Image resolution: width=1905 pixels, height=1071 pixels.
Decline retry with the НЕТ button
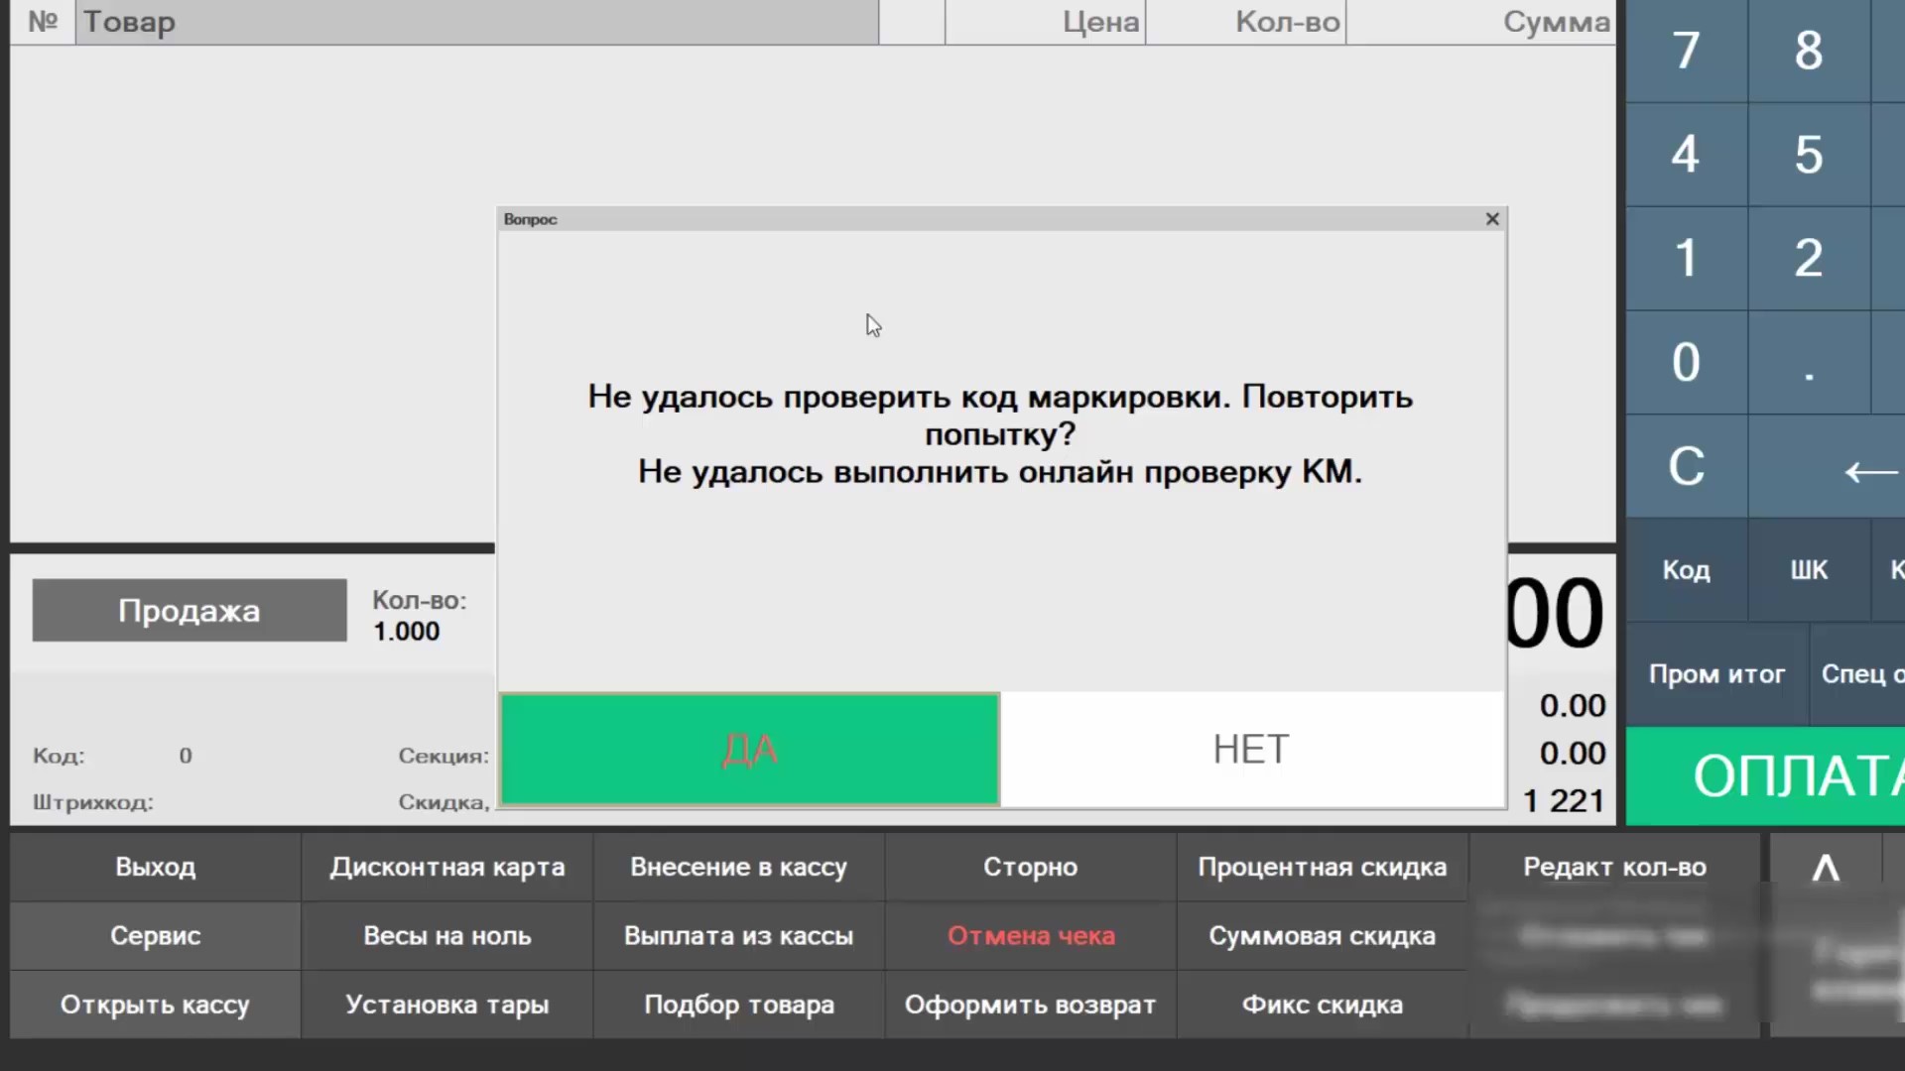(1252, 749)
